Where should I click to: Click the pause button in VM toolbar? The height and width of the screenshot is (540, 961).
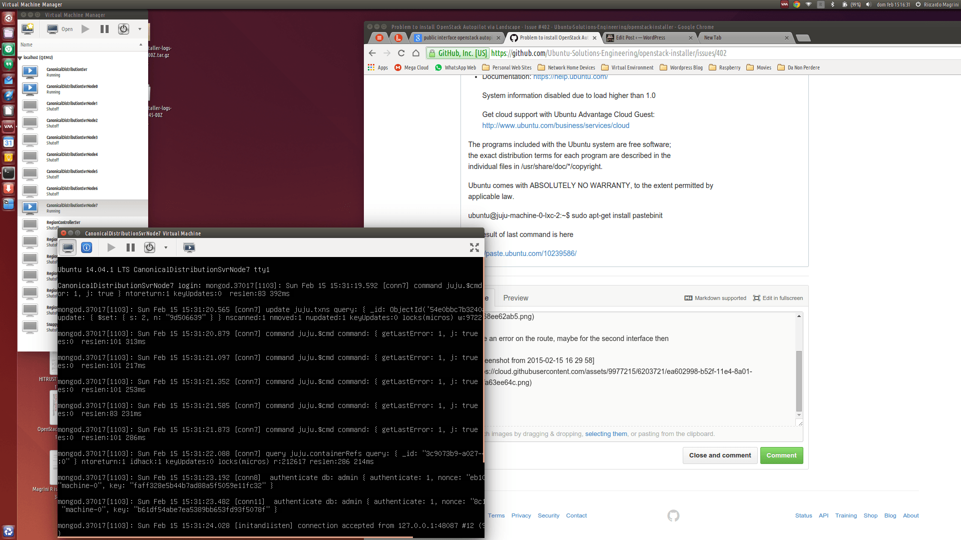[x=130, y=247]
